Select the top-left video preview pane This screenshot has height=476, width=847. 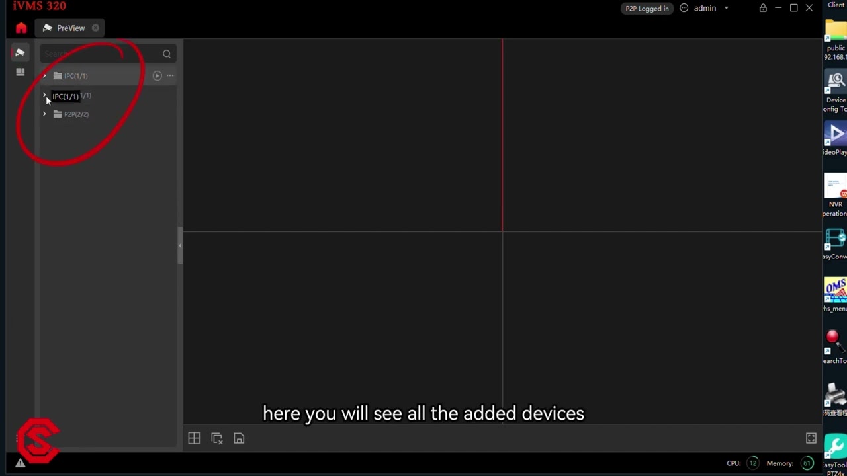(x=343, y=136)
